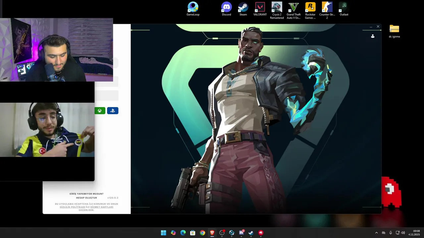
Task: Open the Steam desktop shortcut
Action: [243, 9]
